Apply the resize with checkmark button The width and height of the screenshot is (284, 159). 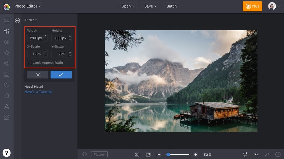[x=61, y=75]
